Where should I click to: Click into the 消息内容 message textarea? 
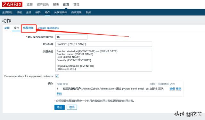(104, 60)
